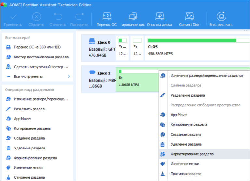This screenshot has width=250, height=181.
Task: Click Копирование раздела sidebar link
Action: (x=32, y=128)
